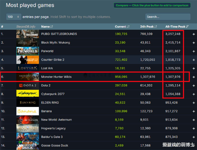Screen dimensions: 197x150
Task: Select all-time peak value 953,426
Action: click(171, 103)
